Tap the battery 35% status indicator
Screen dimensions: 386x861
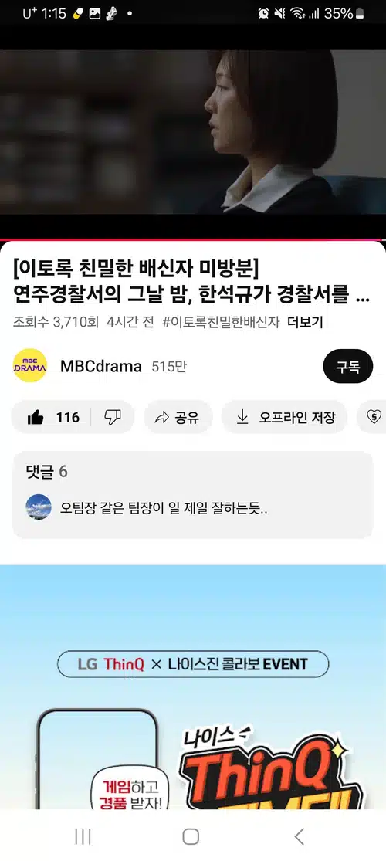[x=344, y=14]
